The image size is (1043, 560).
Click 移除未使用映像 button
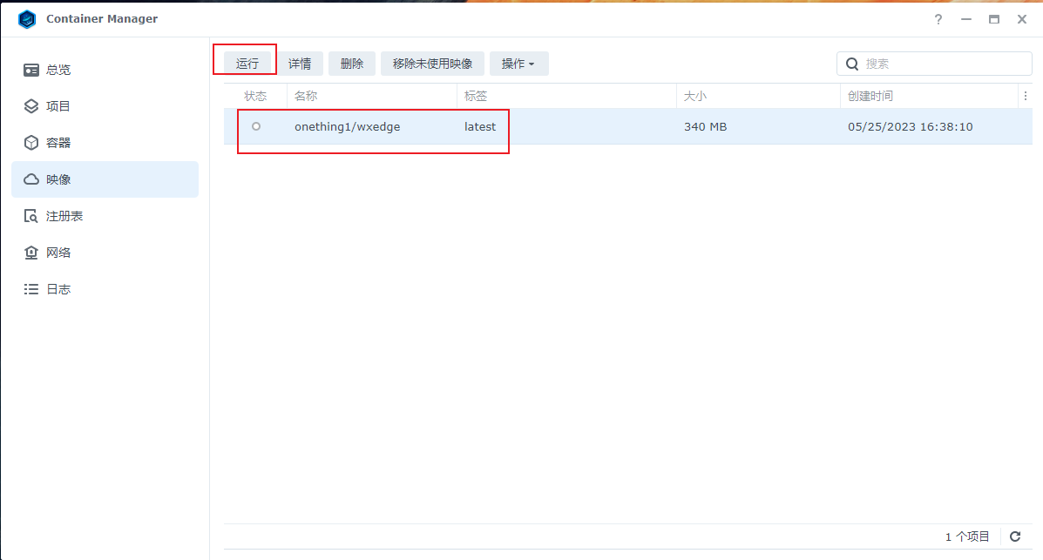tap(432, 64)
